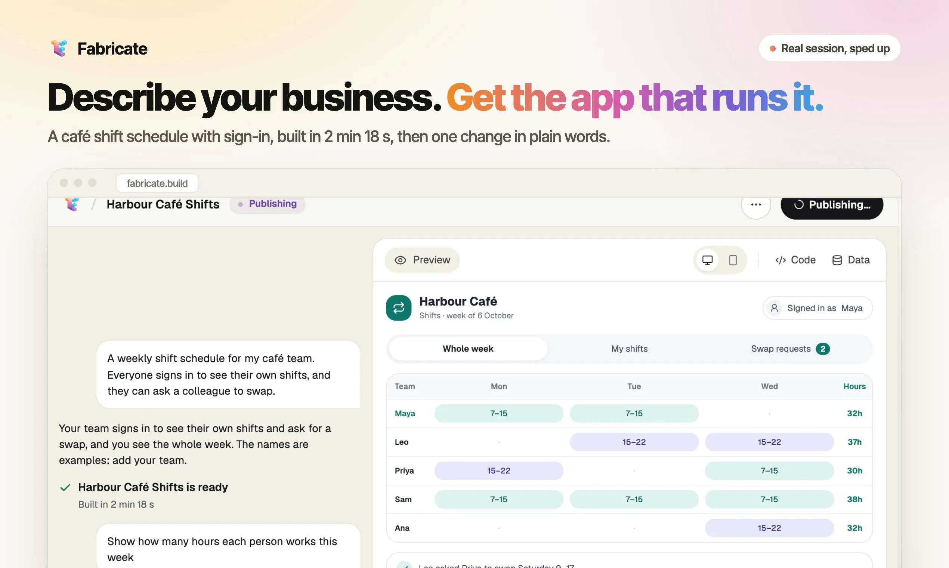The height and width of the screenshot is (568, 949).
Task: Click the chat message about weekly shift schedule
Action: (228, 375)
